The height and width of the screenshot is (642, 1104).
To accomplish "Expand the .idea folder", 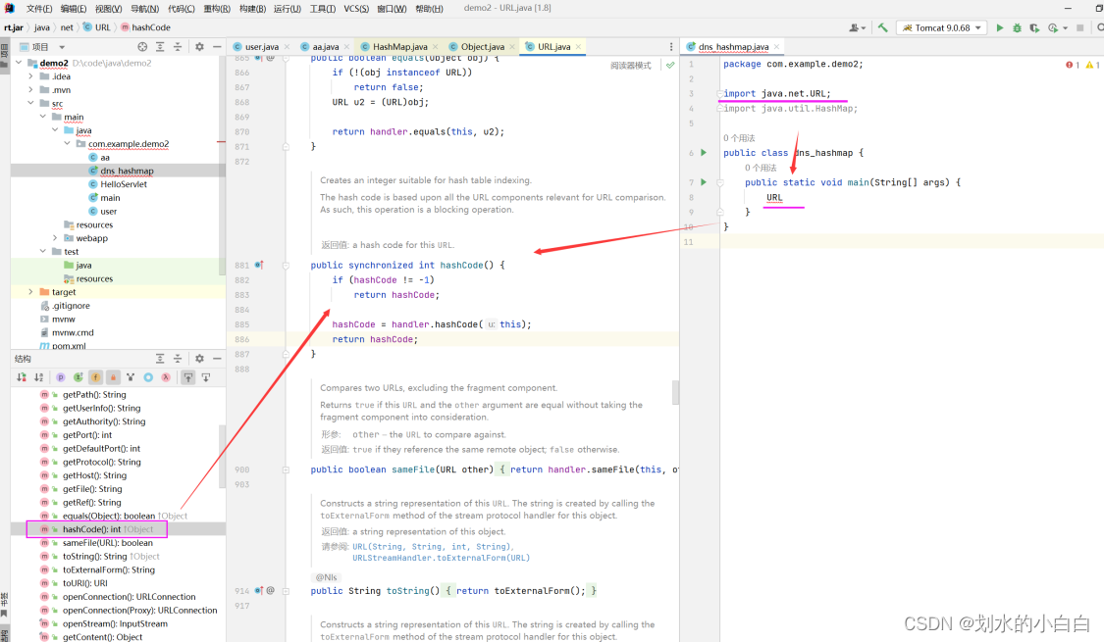I will [31, 75].
